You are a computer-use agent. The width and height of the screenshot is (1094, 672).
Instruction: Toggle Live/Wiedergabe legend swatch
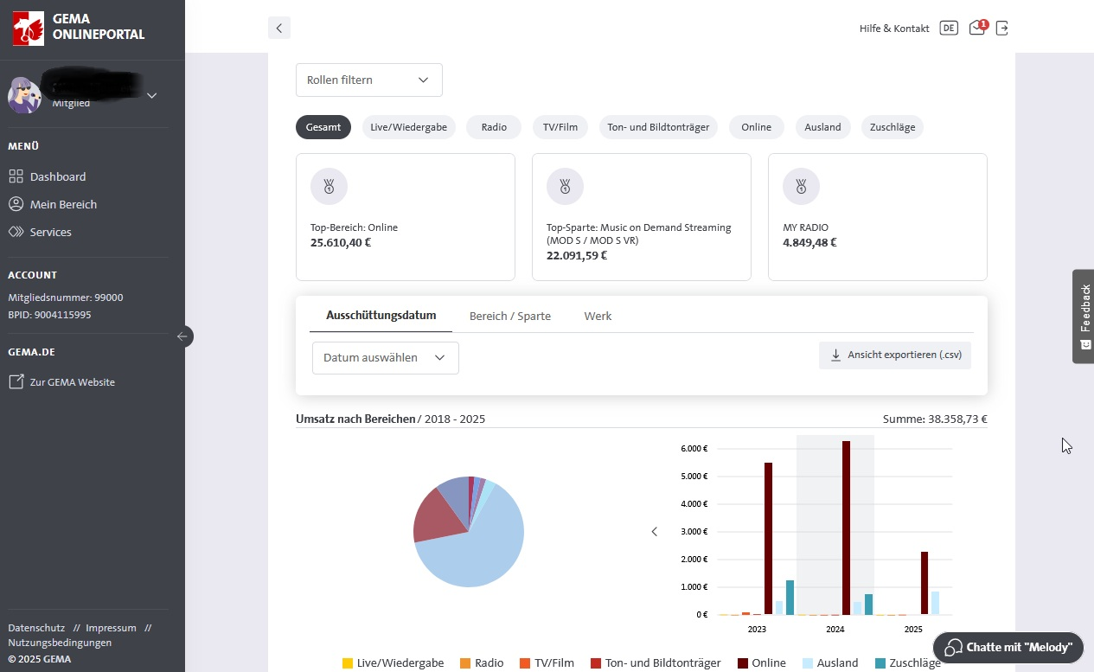pyautogui.click(x=348, y=663)
